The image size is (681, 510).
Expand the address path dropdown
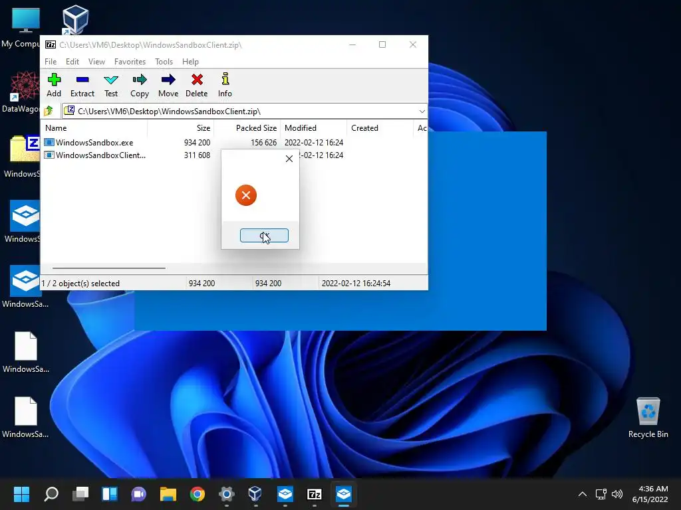[422, 112]
